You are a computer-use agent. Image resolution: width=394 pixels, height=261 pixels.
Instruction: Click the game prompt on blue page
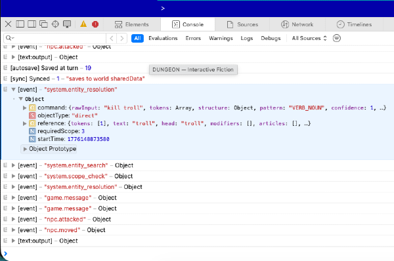163,9
